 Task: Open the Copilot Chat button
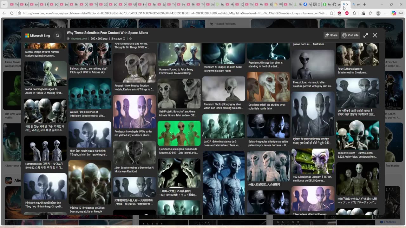tap(397, 13)
